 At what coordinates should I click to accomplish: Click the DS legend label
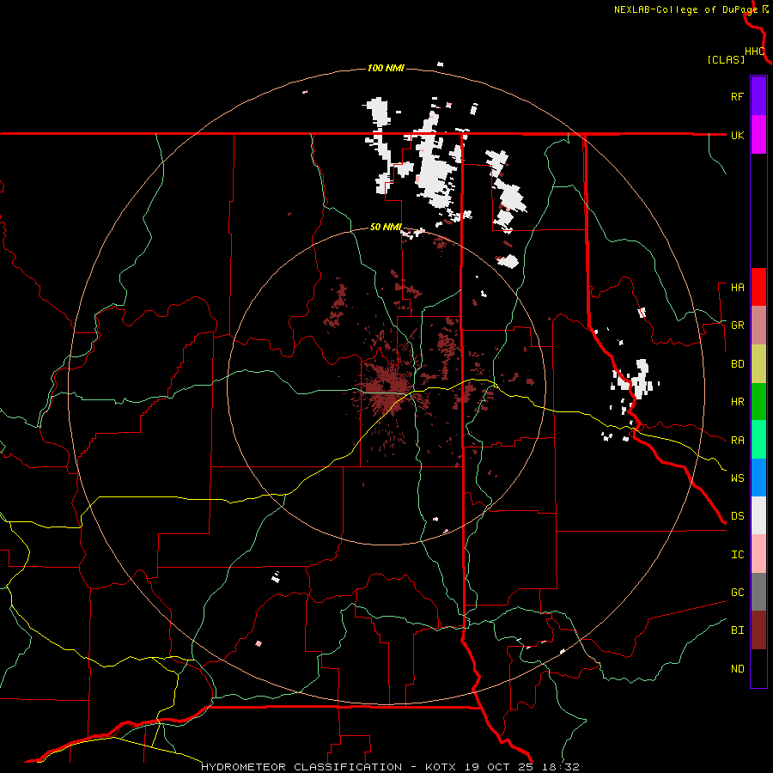pos(737,515)
